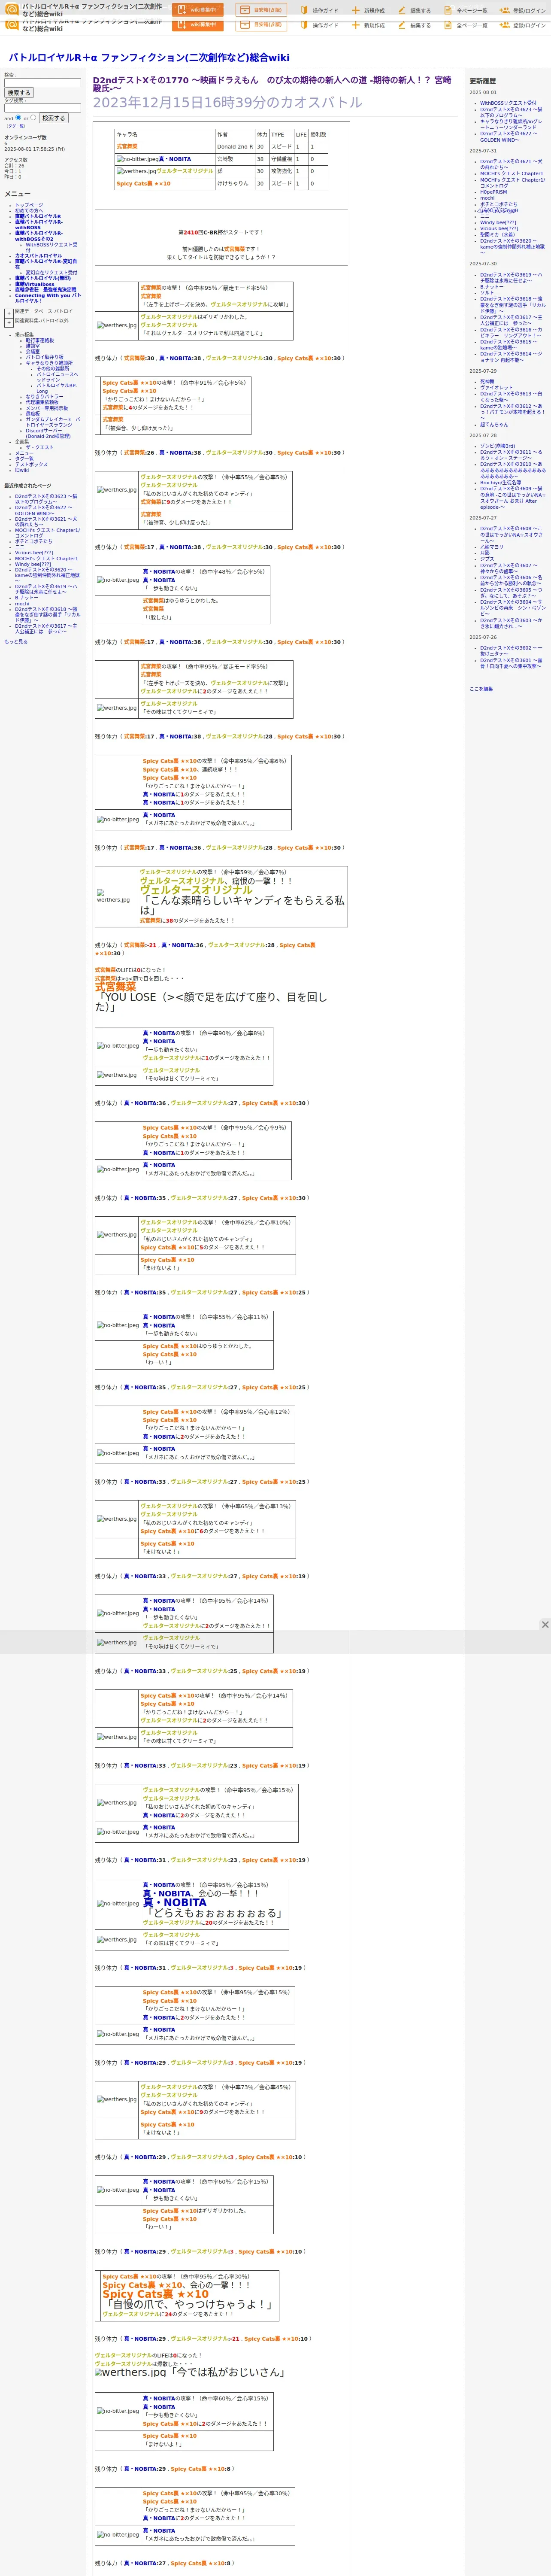Open 旧wiki link
The height and width of the screenshot is (2576, 551).
point(22,470)
